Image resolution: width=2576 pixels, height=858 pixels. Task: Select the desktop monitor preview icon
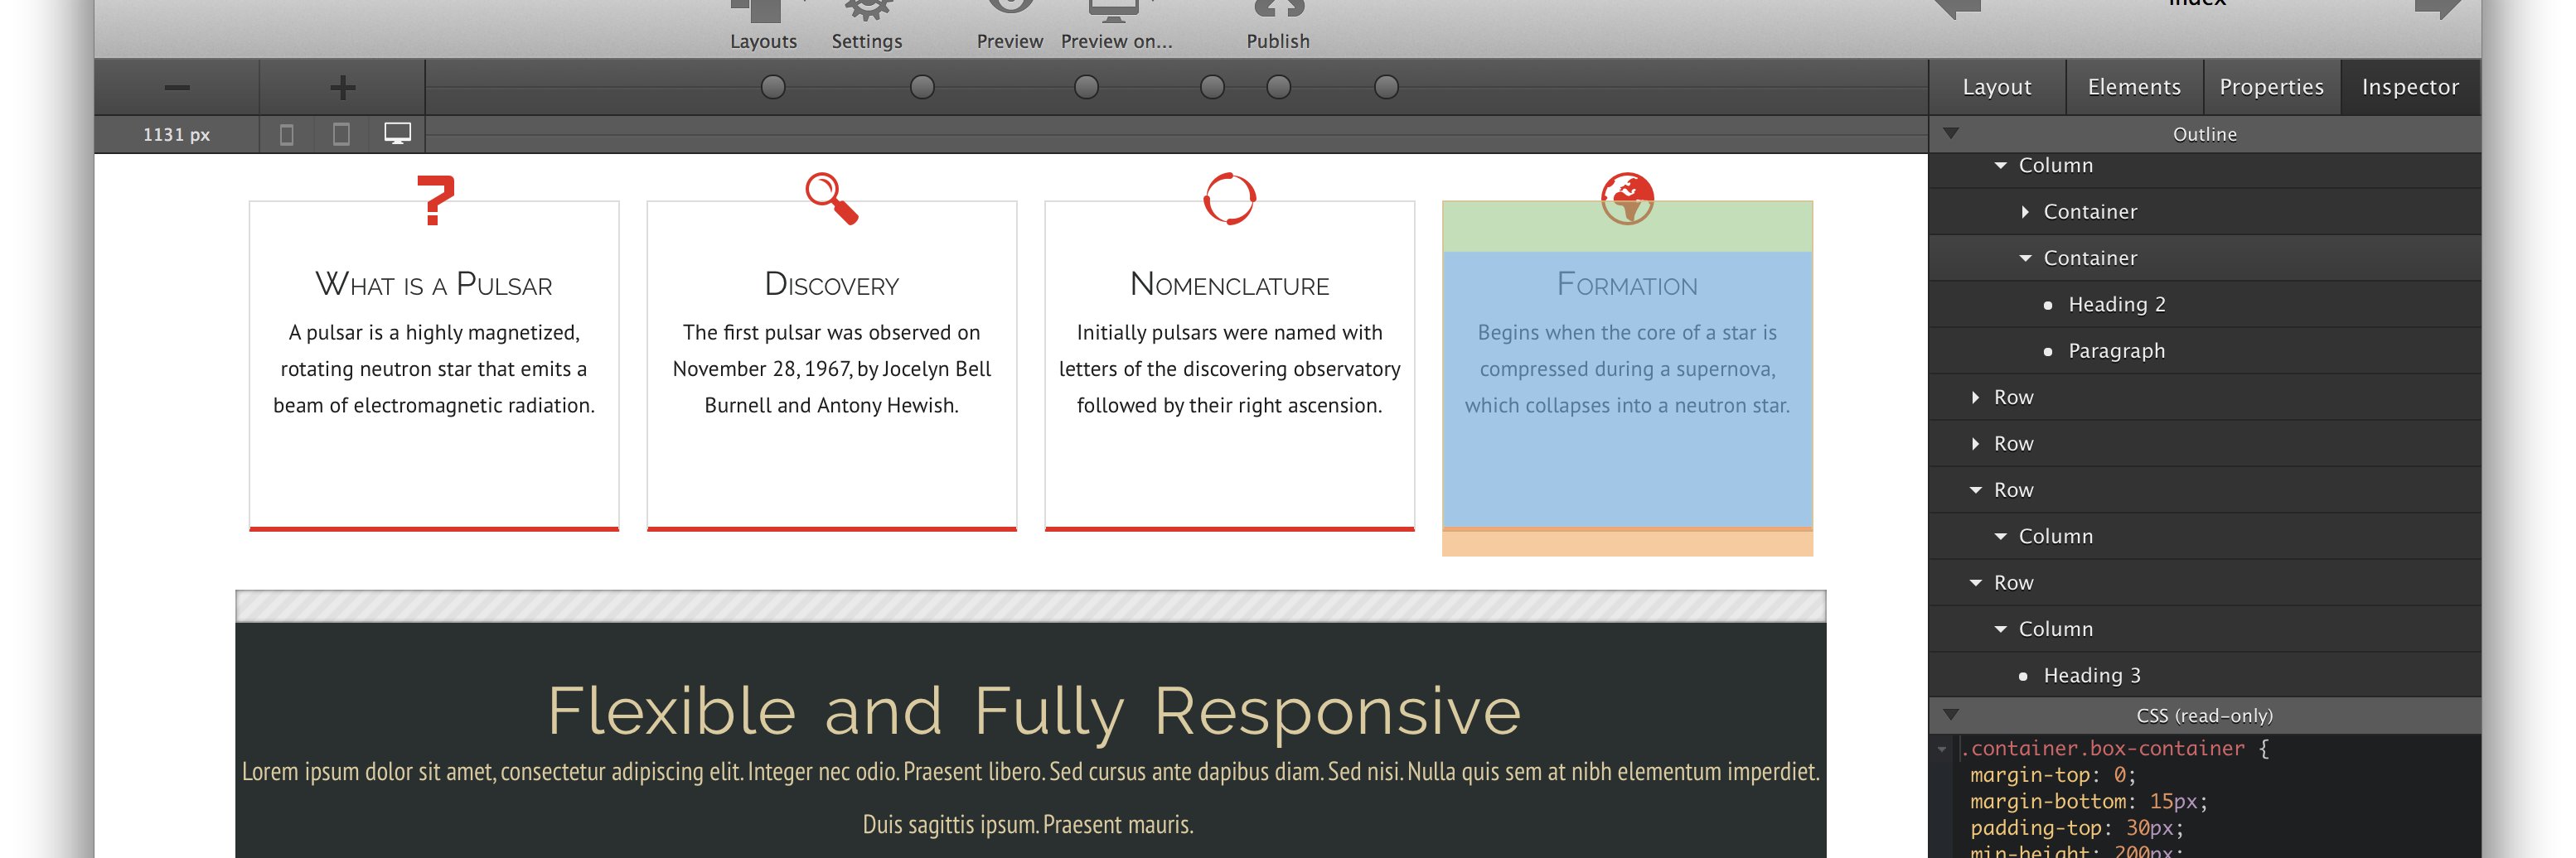click(x=397, y=134)
